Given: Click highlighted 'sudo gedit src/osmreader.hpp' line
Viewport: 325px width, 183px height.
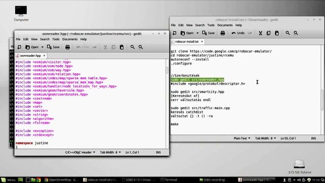Looking at the screenshot, I should pyautogui.click(x=198, y=80).
